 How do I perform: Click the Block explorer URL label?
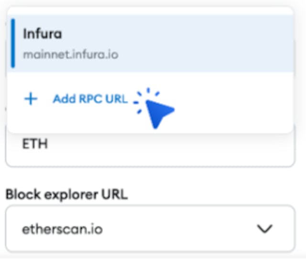(x=67, y=195)
